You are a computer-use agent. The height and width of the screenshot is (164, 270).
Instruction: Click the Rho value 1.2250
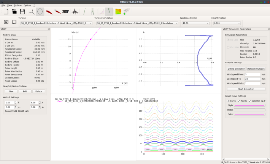(x=256, y=40)
